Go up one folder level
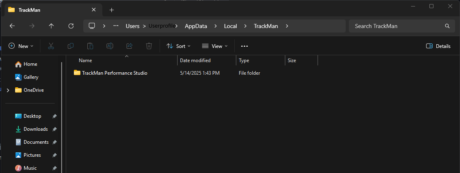Screen dimensions: 460x173 pyautogui.click(x=51, y=26)
